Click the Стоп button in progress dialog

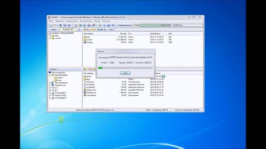click(125, 73)
